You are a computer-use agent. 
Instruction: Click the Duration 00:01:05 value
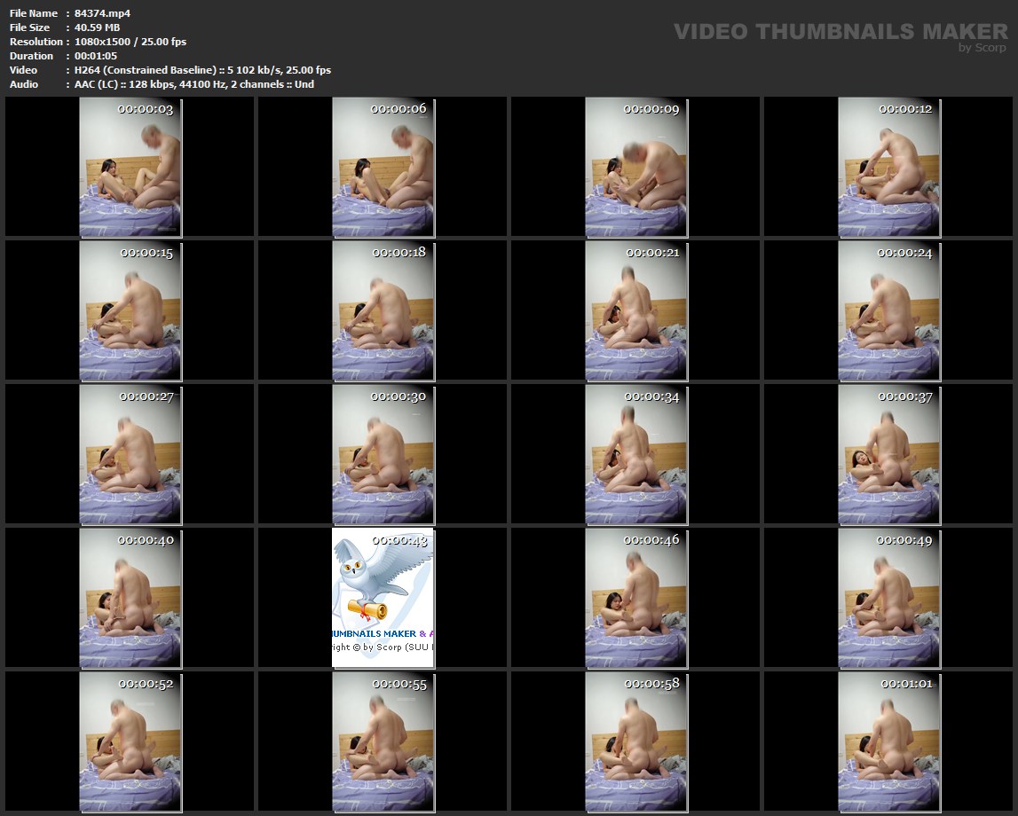coord(96,56)
